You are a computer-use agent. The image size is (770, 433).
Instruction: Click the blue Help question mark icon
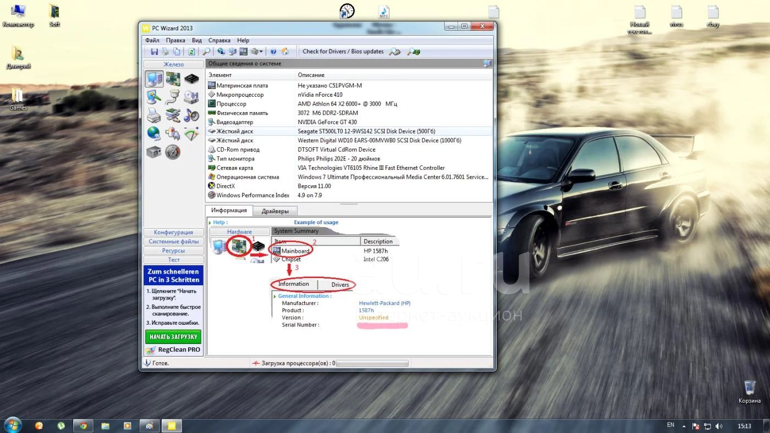tap(273, 52)
